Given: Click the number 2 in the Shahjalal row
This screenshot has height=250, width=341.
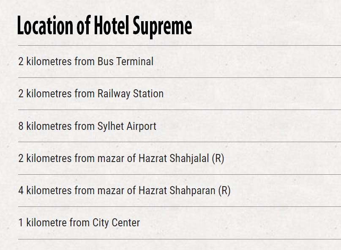Looking at the screenshot, I should point(21,158).
